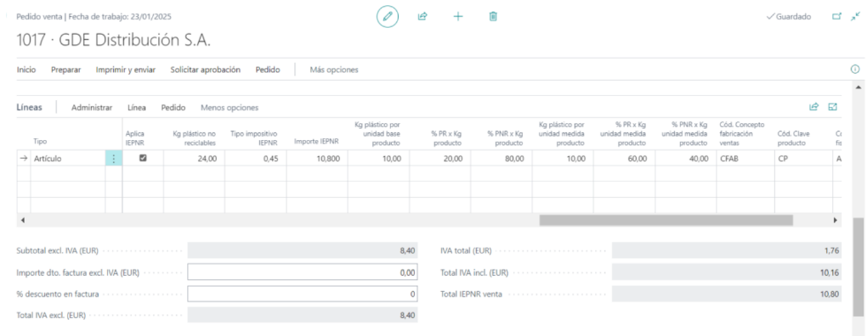
Task: Open the information FactBox icon
Action: tap(855, 70)
